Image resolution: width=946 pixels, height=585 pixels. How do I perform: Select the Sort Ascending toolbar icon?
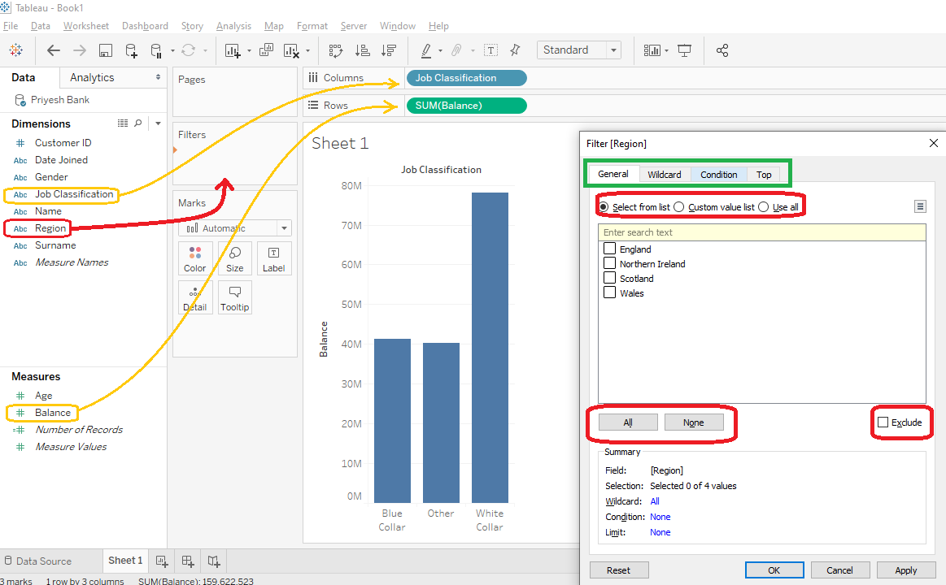click(363, 50)
